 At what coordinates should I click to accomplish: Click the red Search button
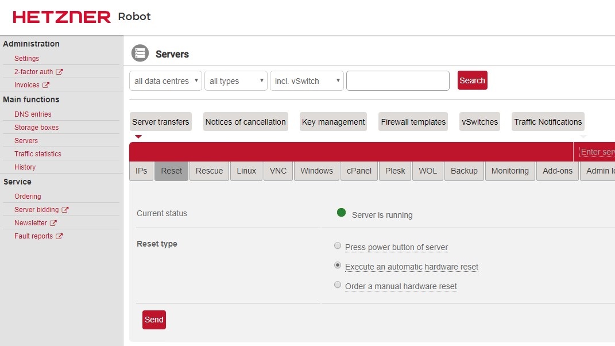pos(472,80)
